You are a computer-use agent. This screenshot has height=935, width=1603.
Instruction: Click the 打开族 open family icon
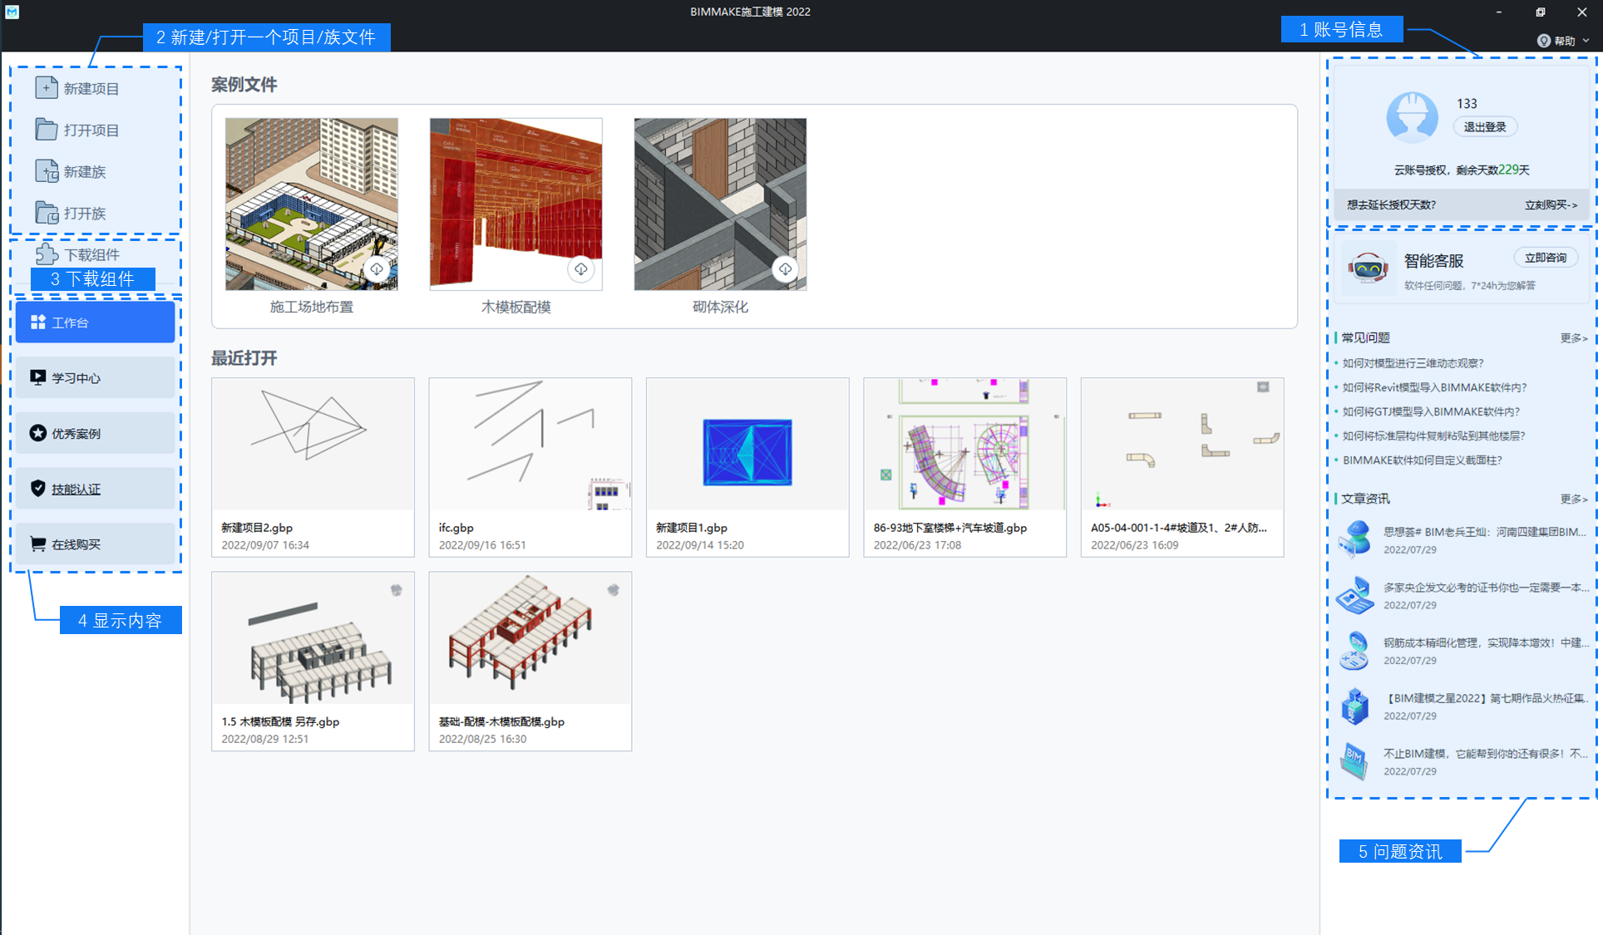pos(47,213)
